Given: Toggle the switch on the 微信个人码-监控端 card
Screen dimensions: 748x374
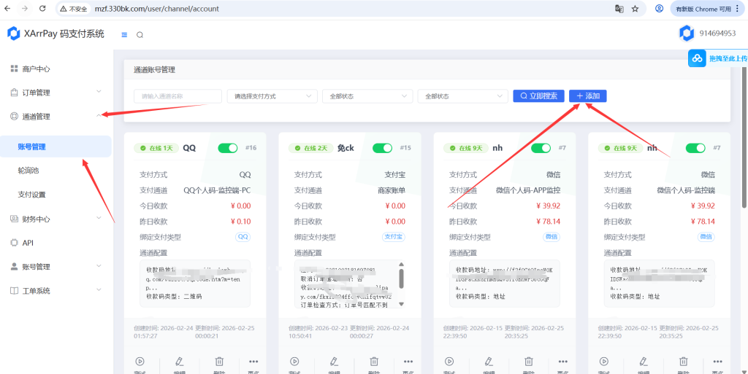Looking at the screenshot, I should tap(695, 148).
